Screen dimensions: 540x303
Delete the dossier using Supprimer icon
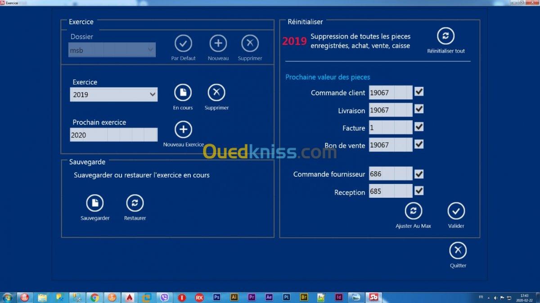point(250,44)
